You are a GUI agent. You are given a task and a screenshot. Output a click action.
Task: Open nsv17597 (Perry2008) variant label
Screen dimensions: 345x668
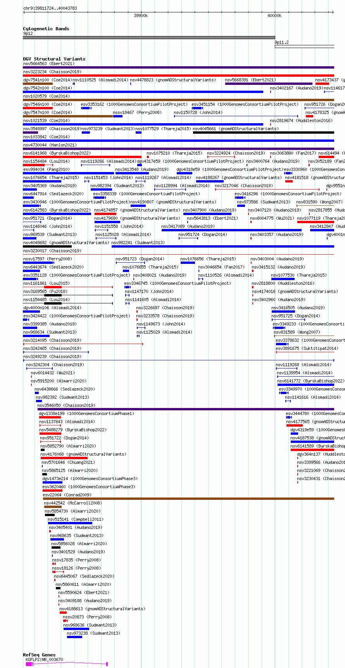48,259
